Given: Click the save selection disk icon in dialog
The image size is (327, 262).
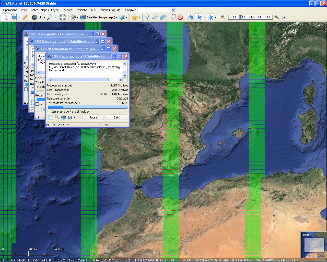Looking at the screenshot, I should click(x=69, y=117).
